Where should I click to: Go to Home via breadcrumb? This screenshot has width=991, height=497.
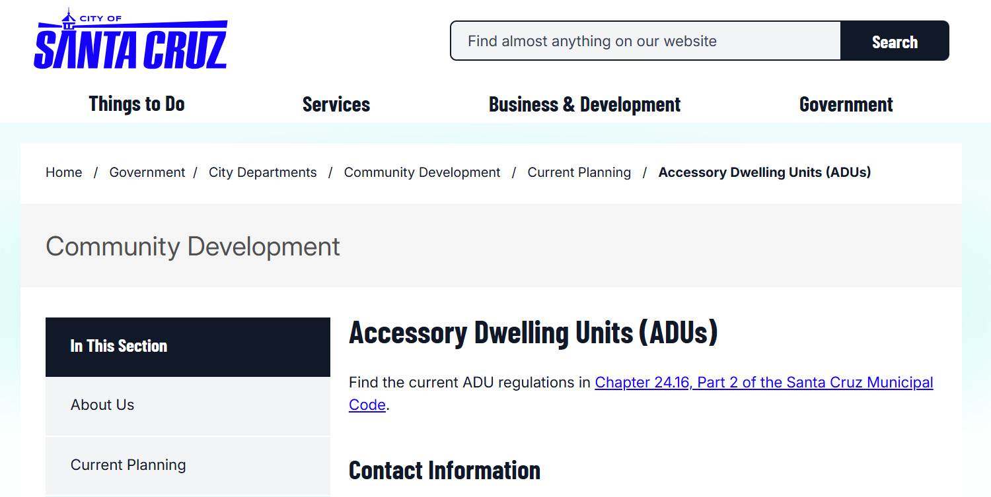pos(64,172)
